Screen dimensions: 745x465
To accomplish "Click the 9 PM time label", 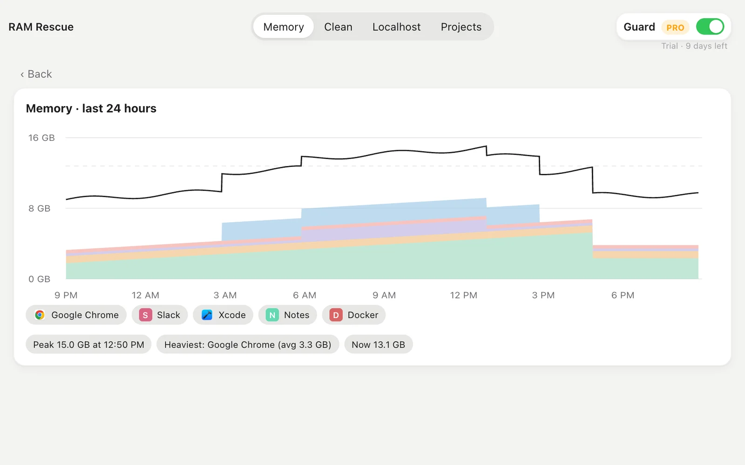I will point(66,295).
